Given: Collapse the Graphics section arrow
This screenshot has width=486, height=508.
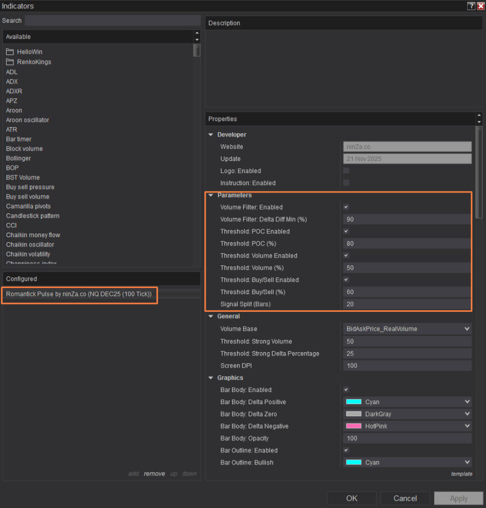Looking at the screenshot, I should pos(211,378).
